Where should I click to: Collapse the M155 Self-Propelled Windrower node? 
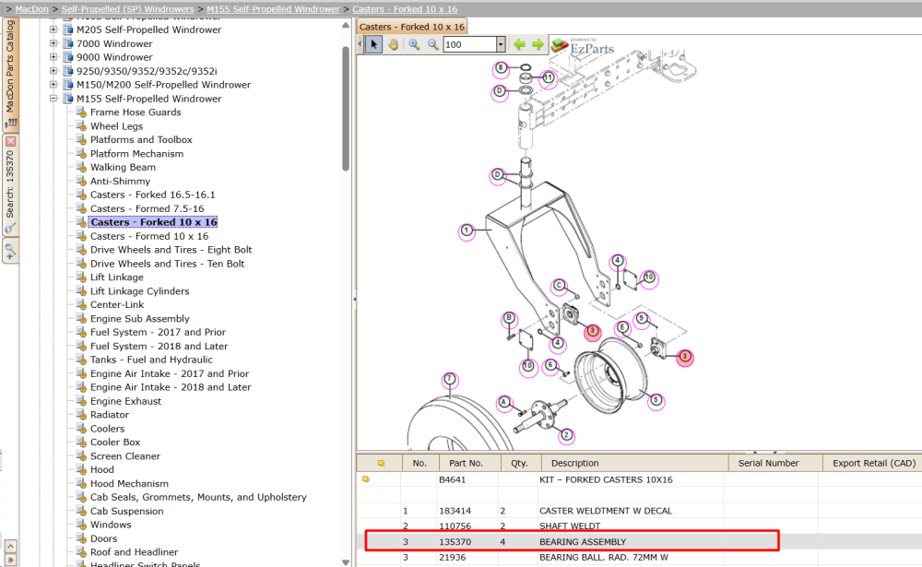point(53,99)
